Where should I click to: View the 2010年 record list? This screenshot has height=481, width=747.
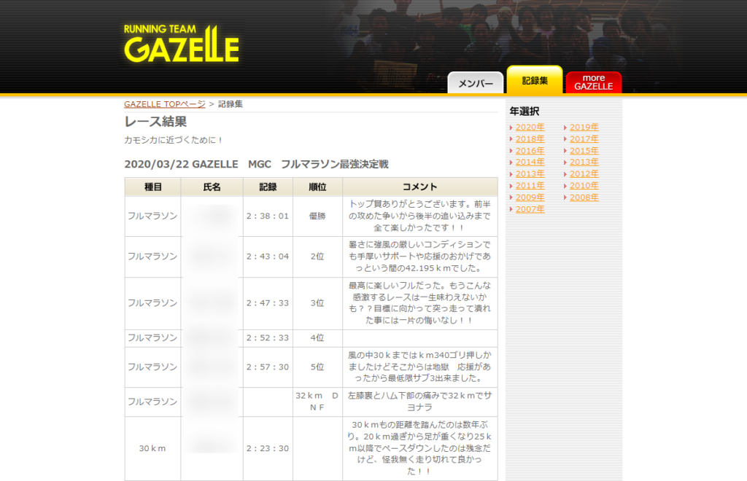[x=584, y=185]
